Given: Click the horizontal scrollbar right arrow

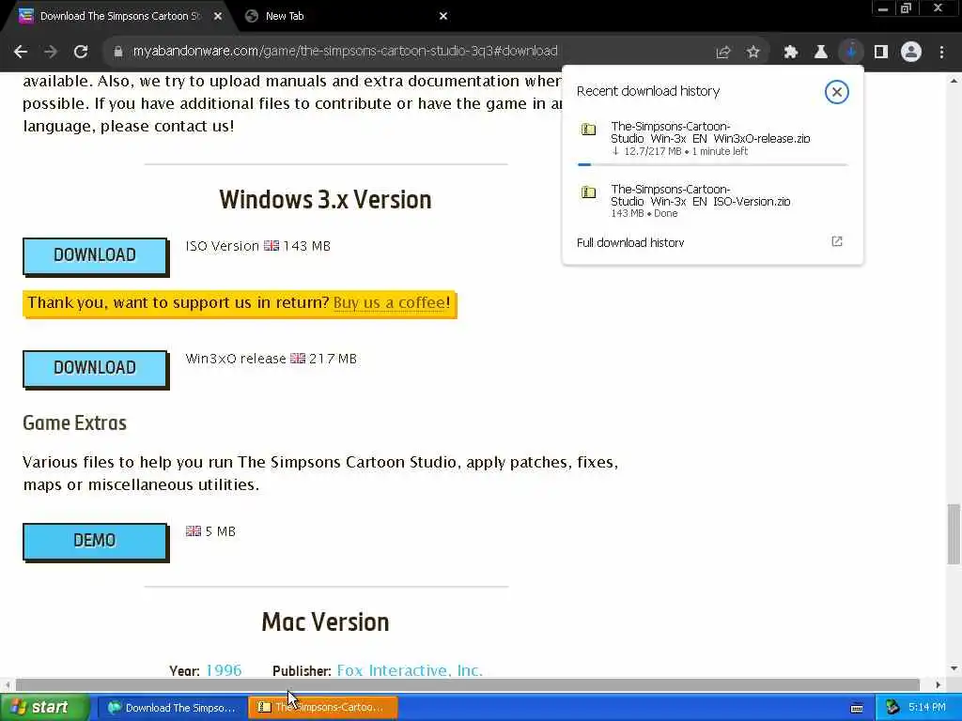Looking at the screenshot, I should (939, 684).
